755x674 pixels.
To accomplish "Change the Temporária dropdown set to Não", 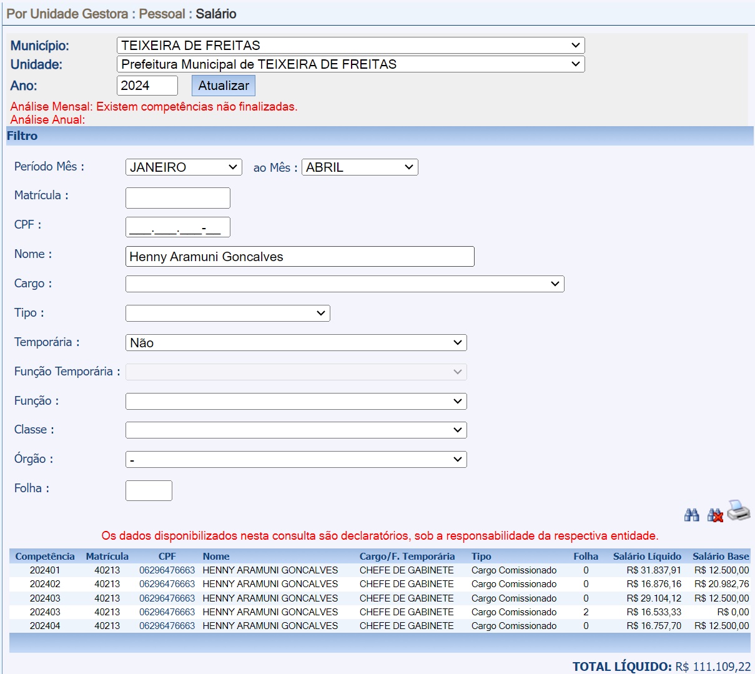I will (296, 343).
